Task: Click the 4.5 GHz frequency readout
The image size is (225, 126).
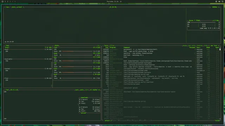Action: pos(216,21)
